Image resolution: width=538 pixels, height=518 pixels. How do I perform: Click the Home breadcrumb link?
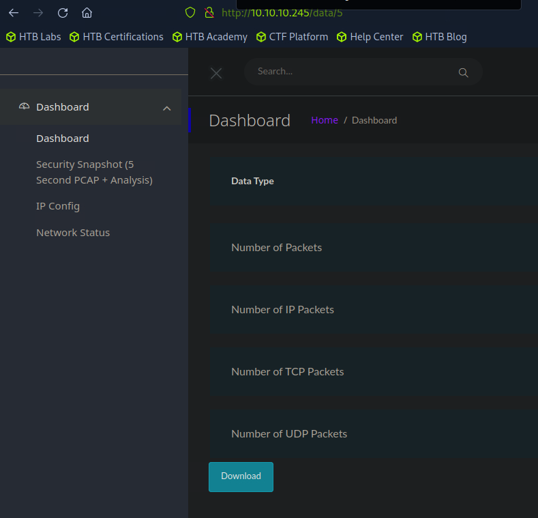(325, 120)
